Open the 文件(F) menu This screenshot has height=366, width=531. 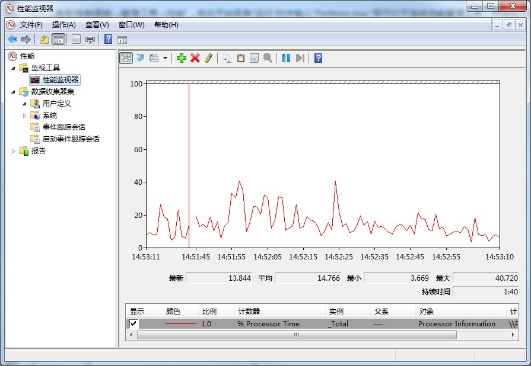pos(31,25)
